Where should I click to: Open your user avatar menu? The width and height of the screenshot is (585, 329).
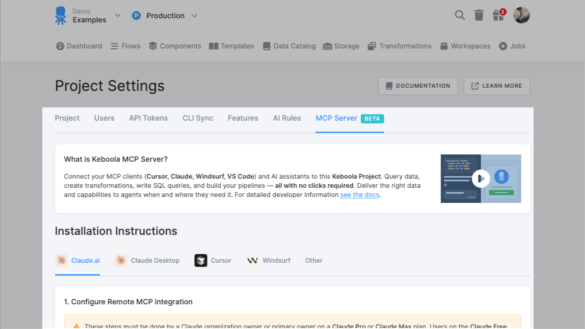[521, 15]
